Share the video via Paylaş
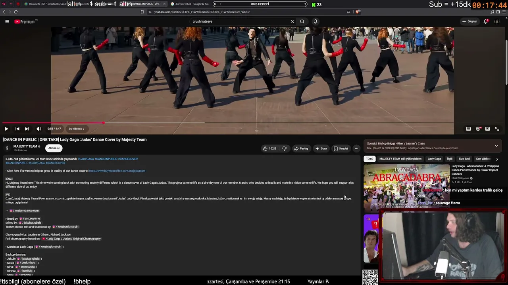 (301, 148)
